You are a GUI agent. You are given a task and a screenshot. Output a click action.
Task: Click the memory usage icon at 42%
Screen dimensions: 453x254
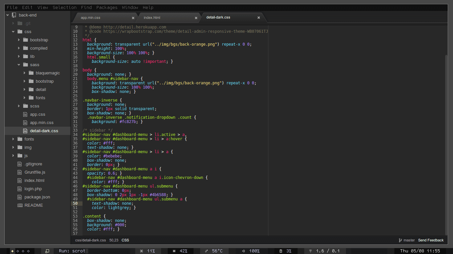click(x=174, y=251)
